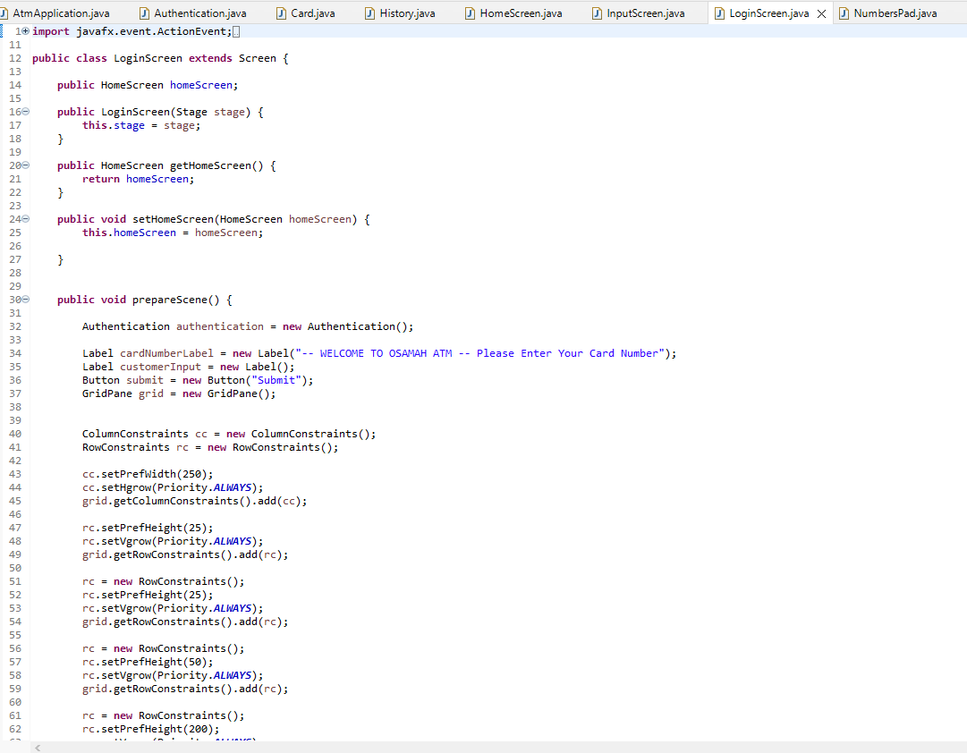
Task: Collapse the LoginScreen constructor fold marker
Action: point(24,111)
